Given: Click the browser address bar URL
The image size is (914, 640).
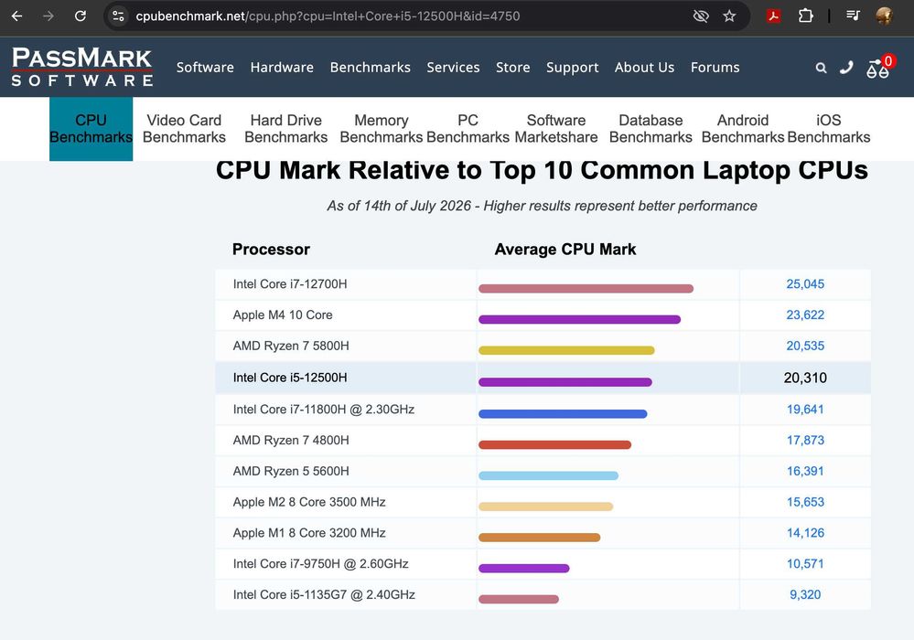Looking at the screenshot, I should [x=328, y=16].
